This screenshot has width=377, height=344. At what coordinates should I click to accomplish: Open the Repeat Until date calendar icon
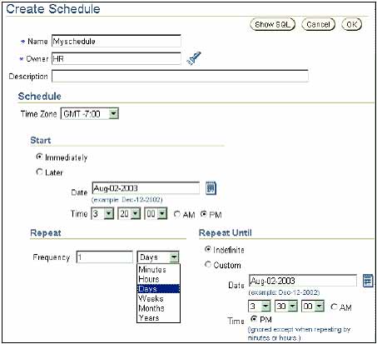pyautogui.click(x=368, y=281)
